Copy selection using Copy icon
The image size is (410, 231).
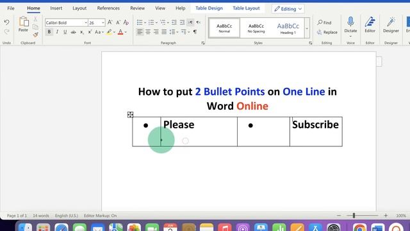pos(35,27)
